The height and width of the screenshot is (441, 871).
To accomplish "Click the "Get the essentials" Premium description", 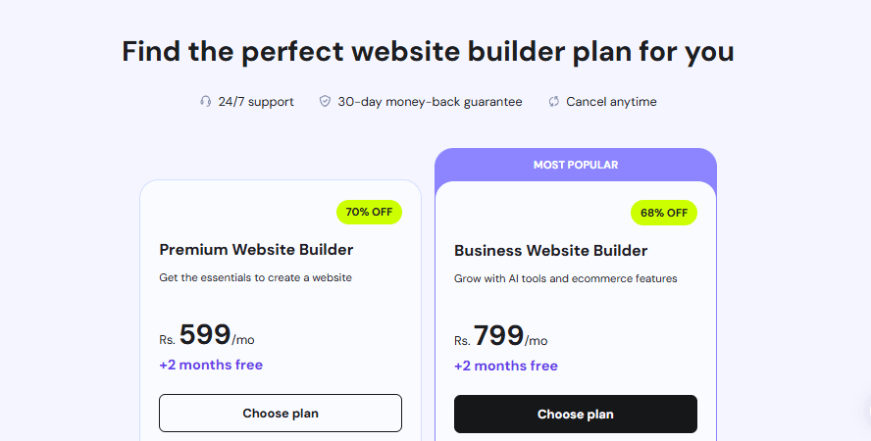I will coord(255,277).
